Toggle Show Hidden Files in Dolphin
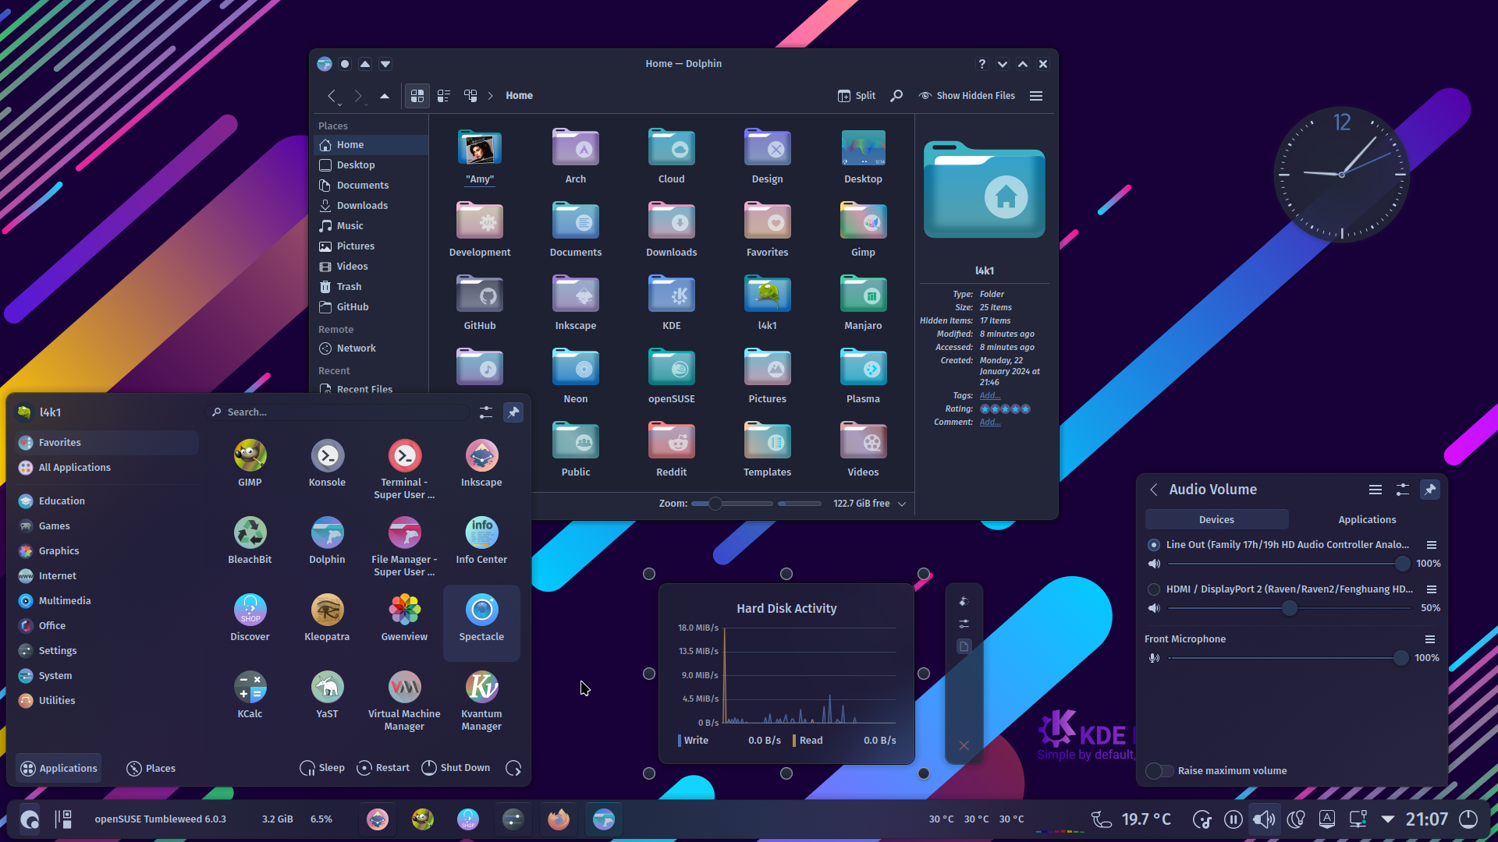The height and width of the screenshot is (842, 1498). pos(967,95)
